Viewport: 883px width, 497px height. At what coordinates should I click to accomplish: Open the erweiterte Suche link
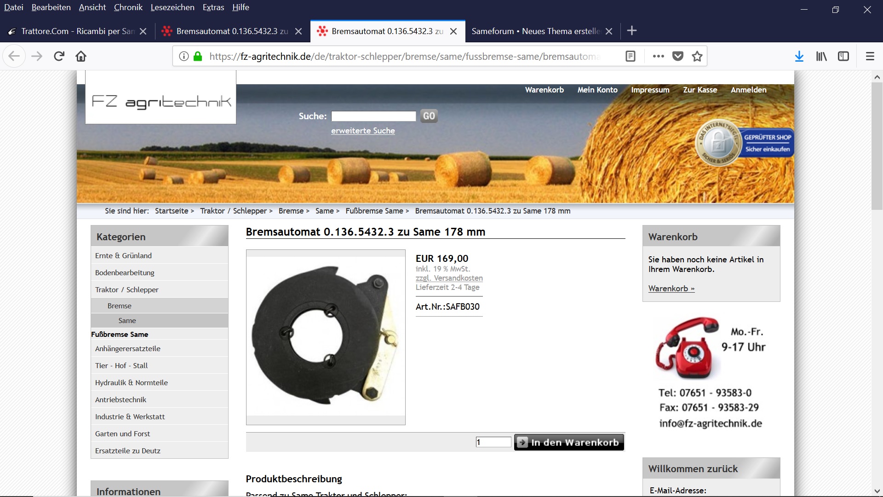pos(363,131)
